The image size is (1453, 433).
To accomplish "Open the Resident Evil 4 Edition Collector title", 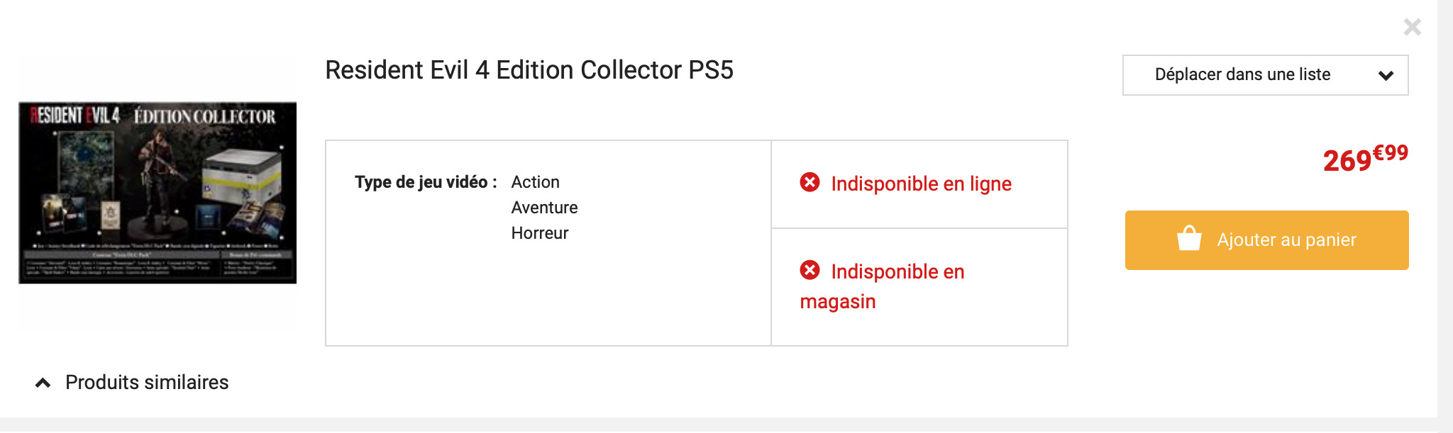I will click(529, 70).
